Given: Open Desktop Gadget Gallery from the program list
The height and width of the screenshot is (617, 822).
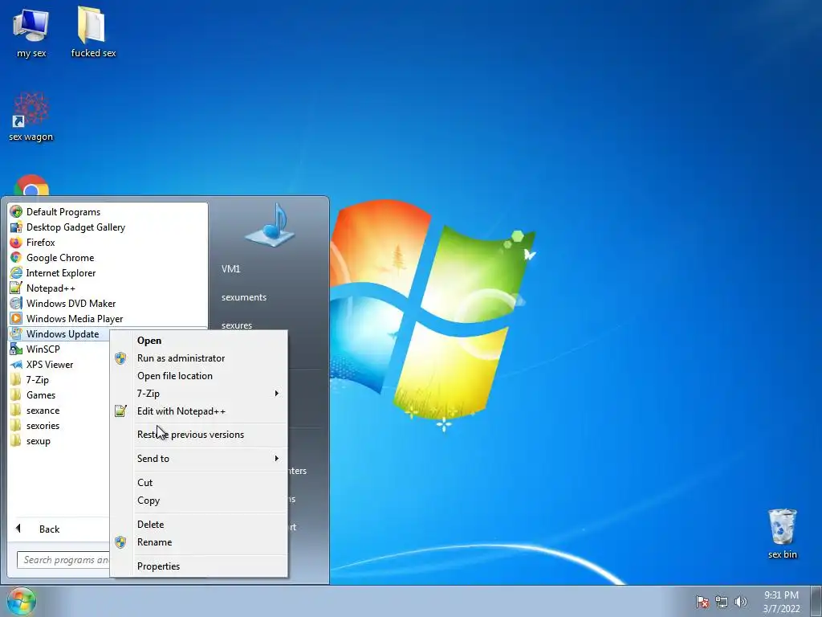Looking at the screenshot, I should point(75,227).
